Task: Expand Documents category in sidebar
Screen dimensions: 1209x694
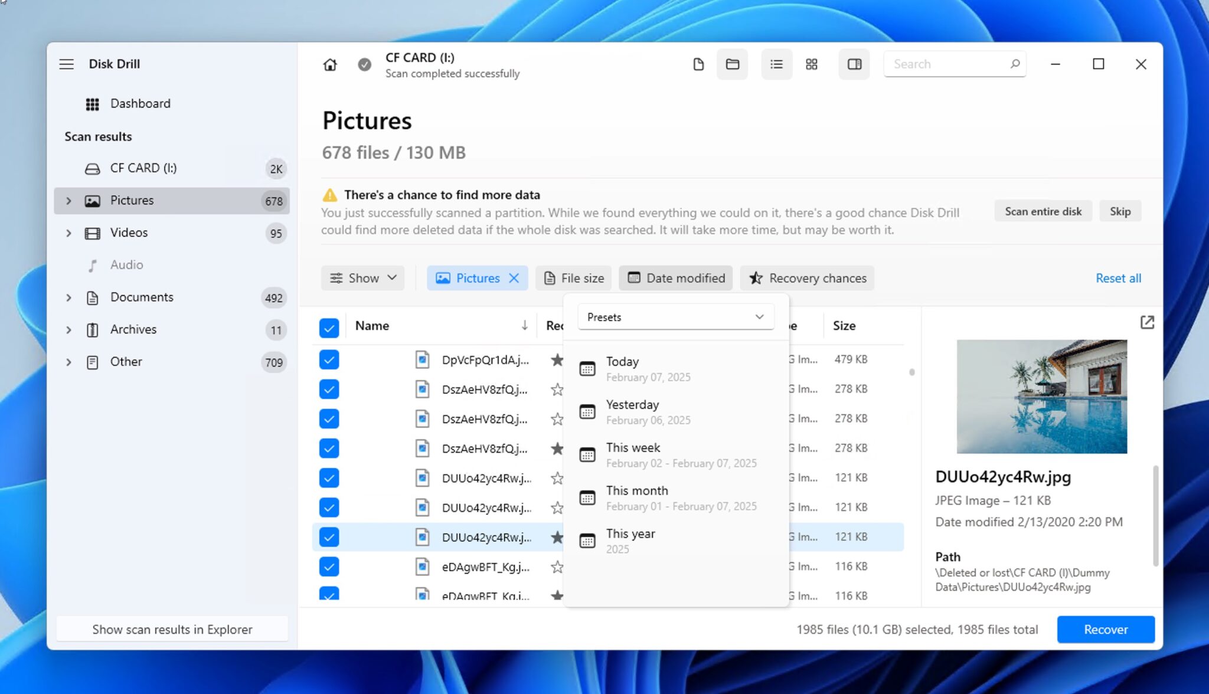Action: (x=68, y=297)
